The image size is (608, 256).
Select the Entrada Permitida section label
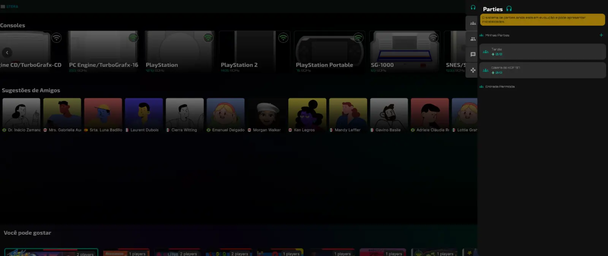pos(500,86)
